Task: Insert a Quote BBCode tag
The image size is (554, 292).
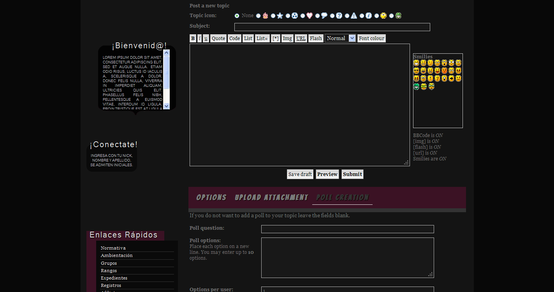Action: pos(218,38)
